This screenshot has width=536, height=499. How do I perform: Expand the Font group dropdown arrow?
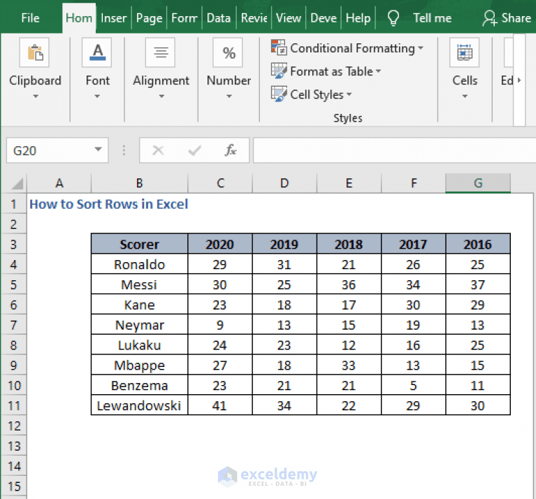(x=97, y=96)
